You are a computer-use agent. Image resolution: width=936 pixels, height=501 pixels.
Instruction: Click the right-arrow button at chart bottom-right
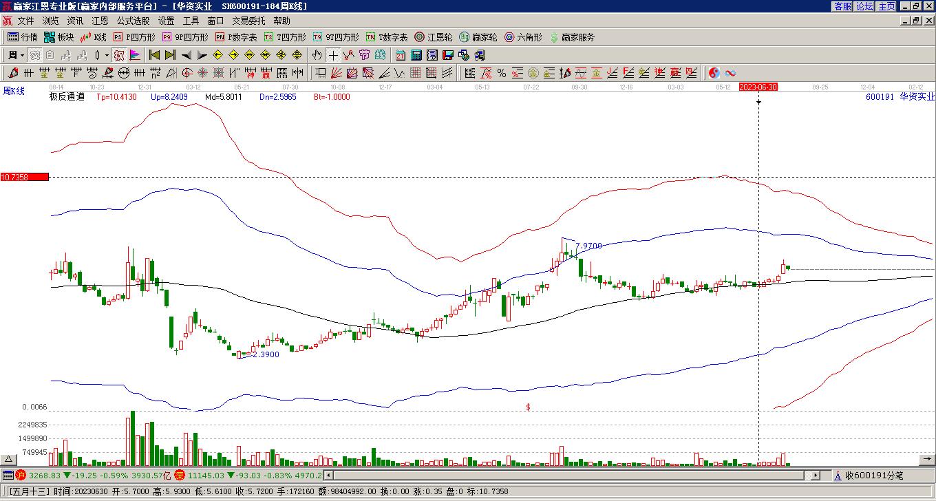(927, 459)
